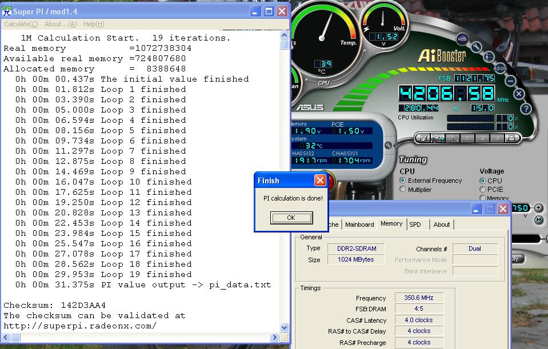
Task: Select Memory radio under Voltage
Action: tap(482, 198)
